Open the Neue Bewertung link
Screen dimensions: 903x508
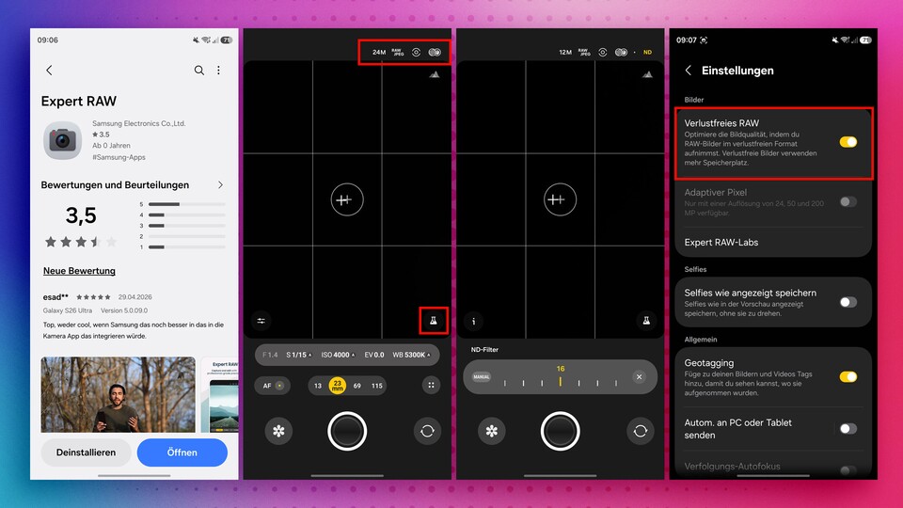pos(79,271)
